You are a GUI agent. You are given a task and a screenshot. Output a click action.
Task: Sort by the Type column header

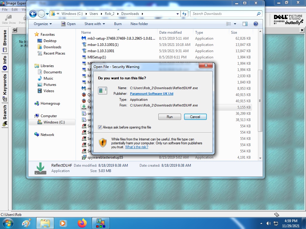pos(211,33)
